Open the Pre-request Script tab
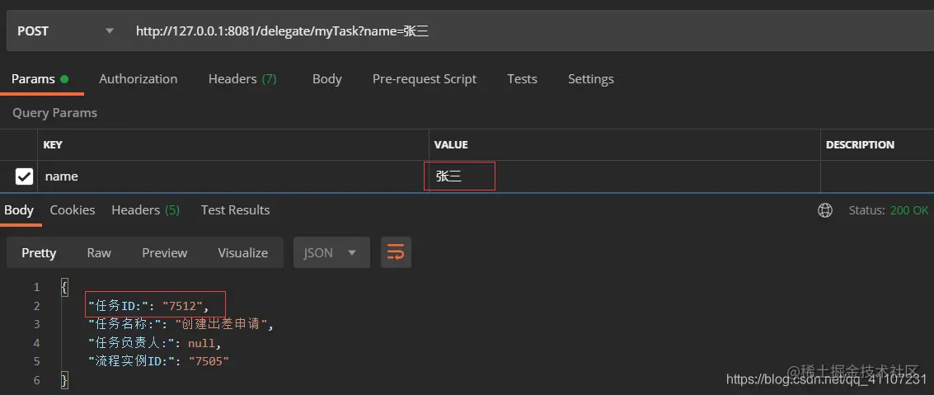Image resolution: width=934 pixels, height=395 pixels. (x=424, y=79)
